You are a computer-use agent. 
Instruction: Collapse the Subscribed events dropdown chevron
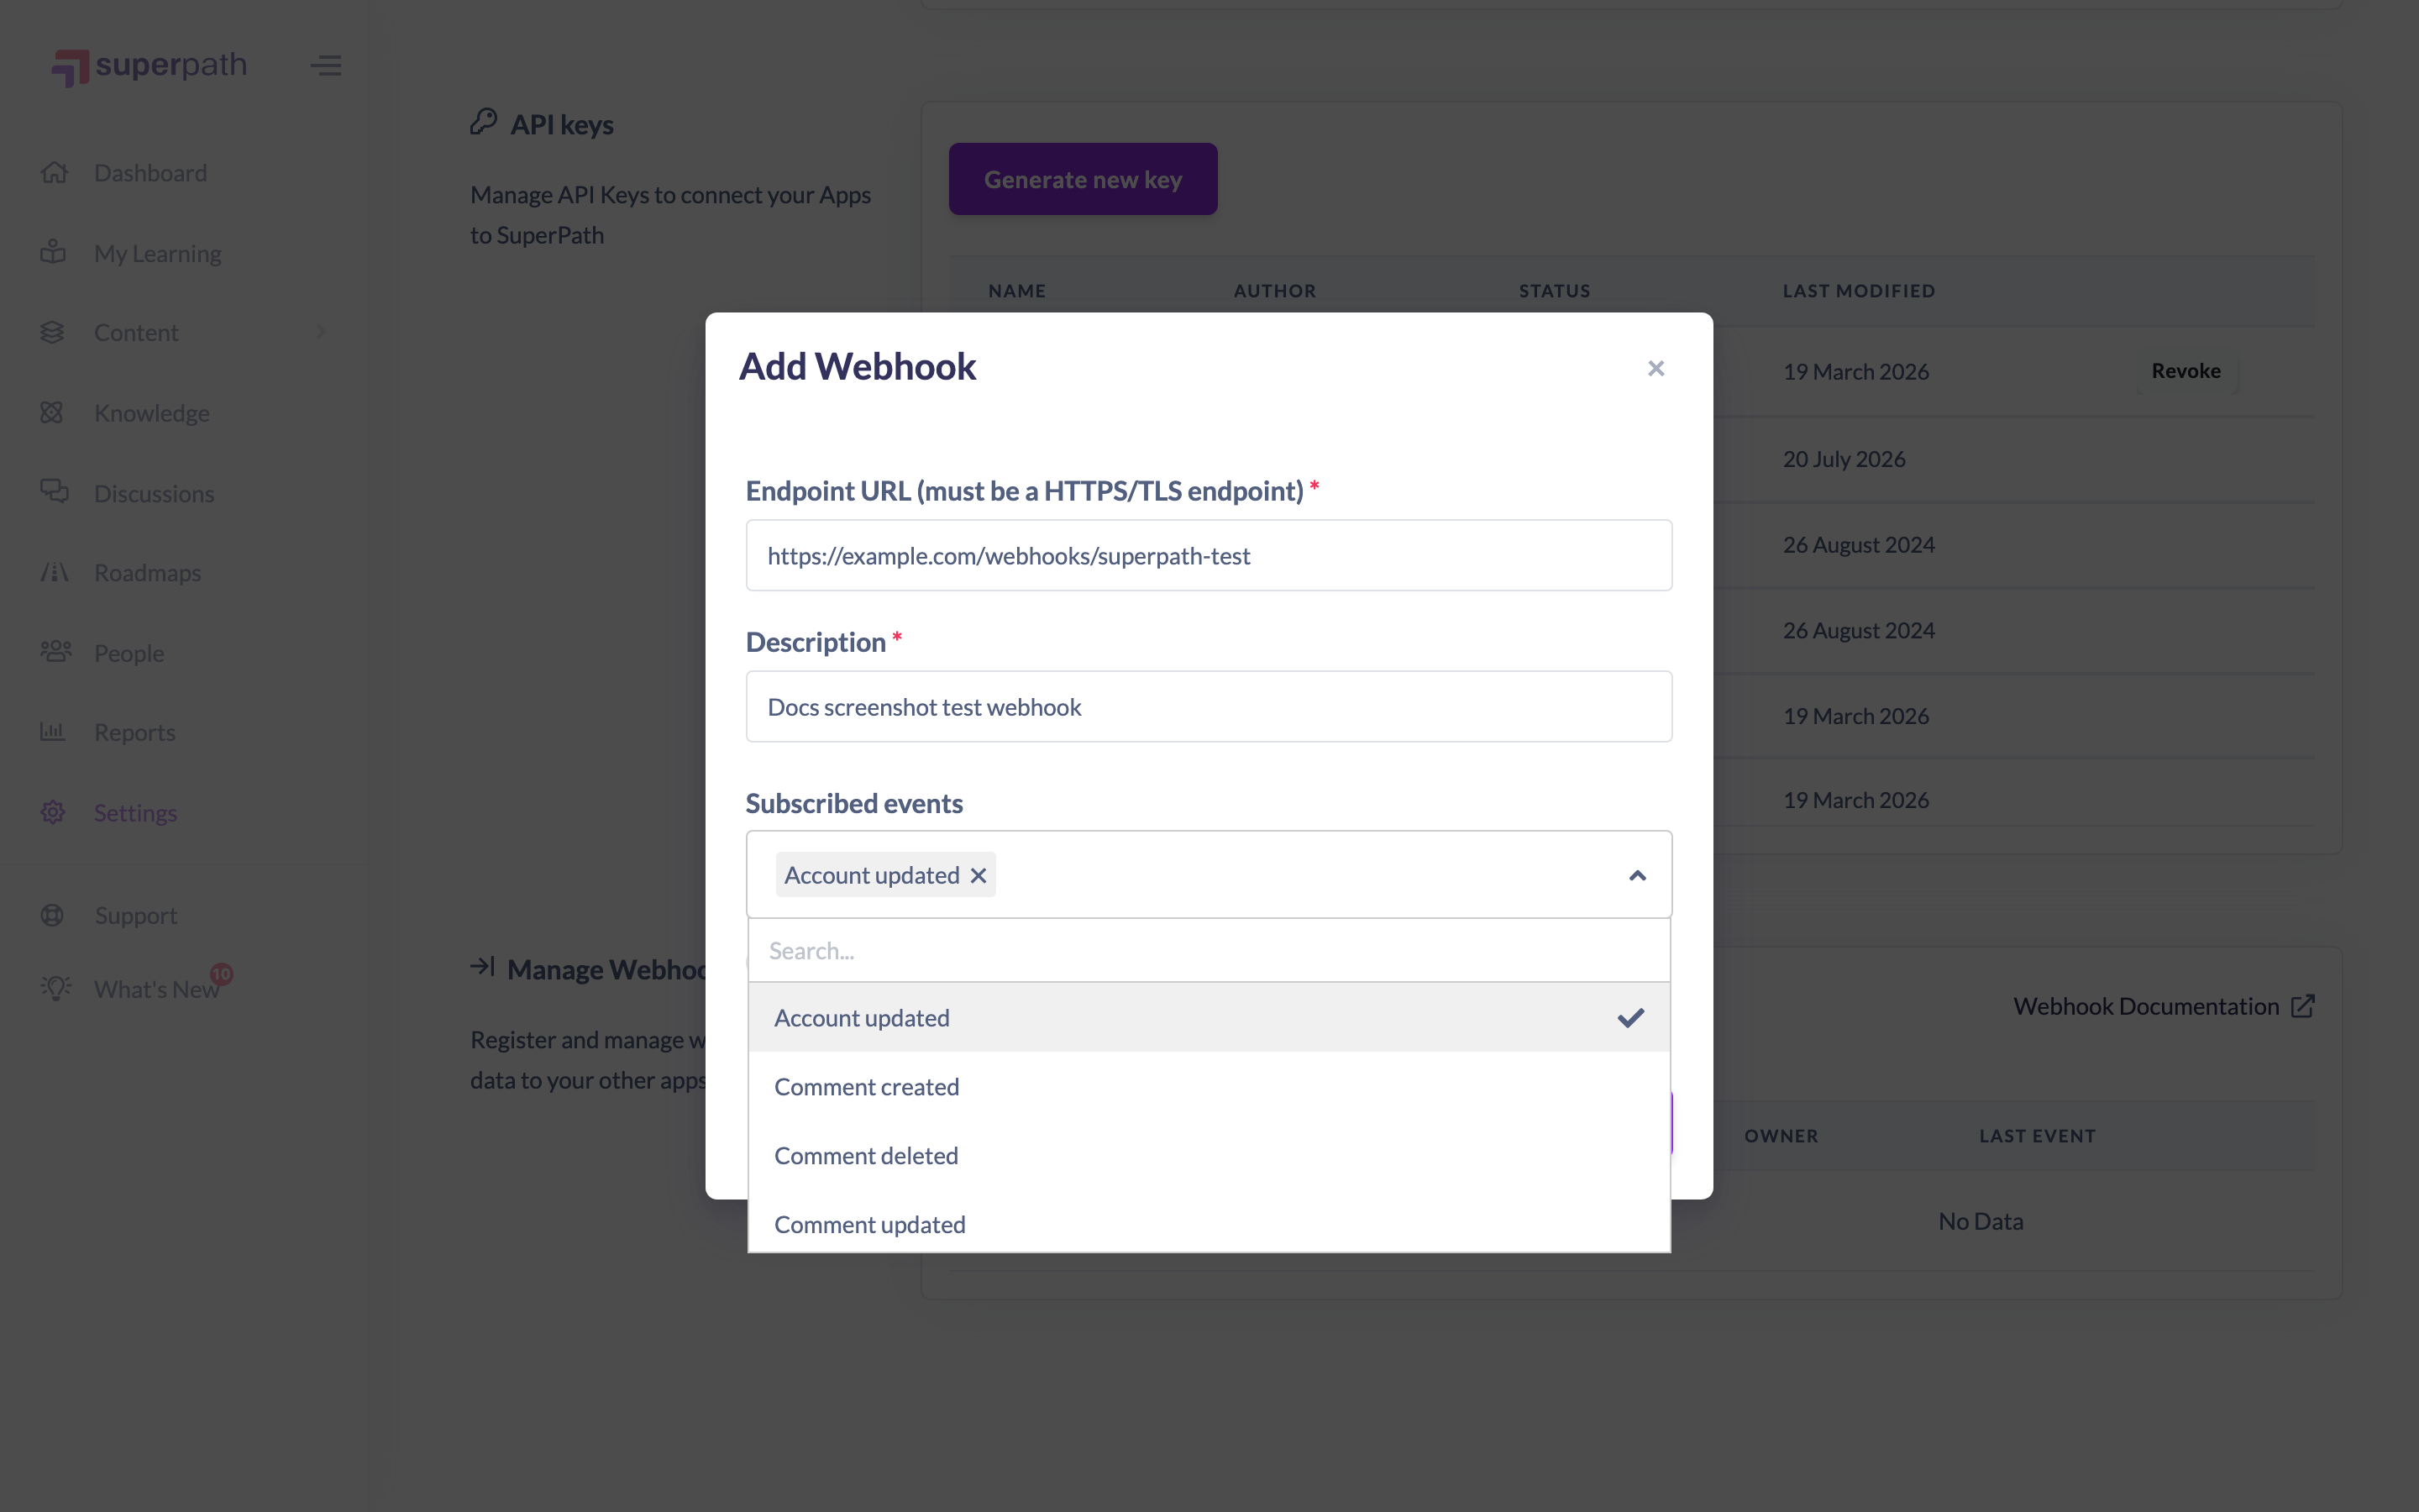tap(1637, 876)
